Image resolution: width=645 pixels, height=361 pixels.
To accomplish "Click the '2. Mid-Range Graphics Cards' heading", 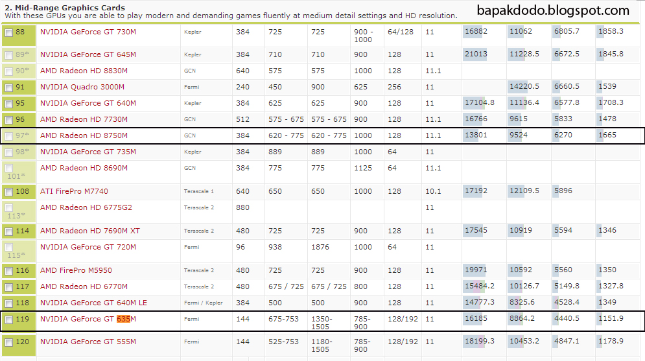I will tap(65, 7).
